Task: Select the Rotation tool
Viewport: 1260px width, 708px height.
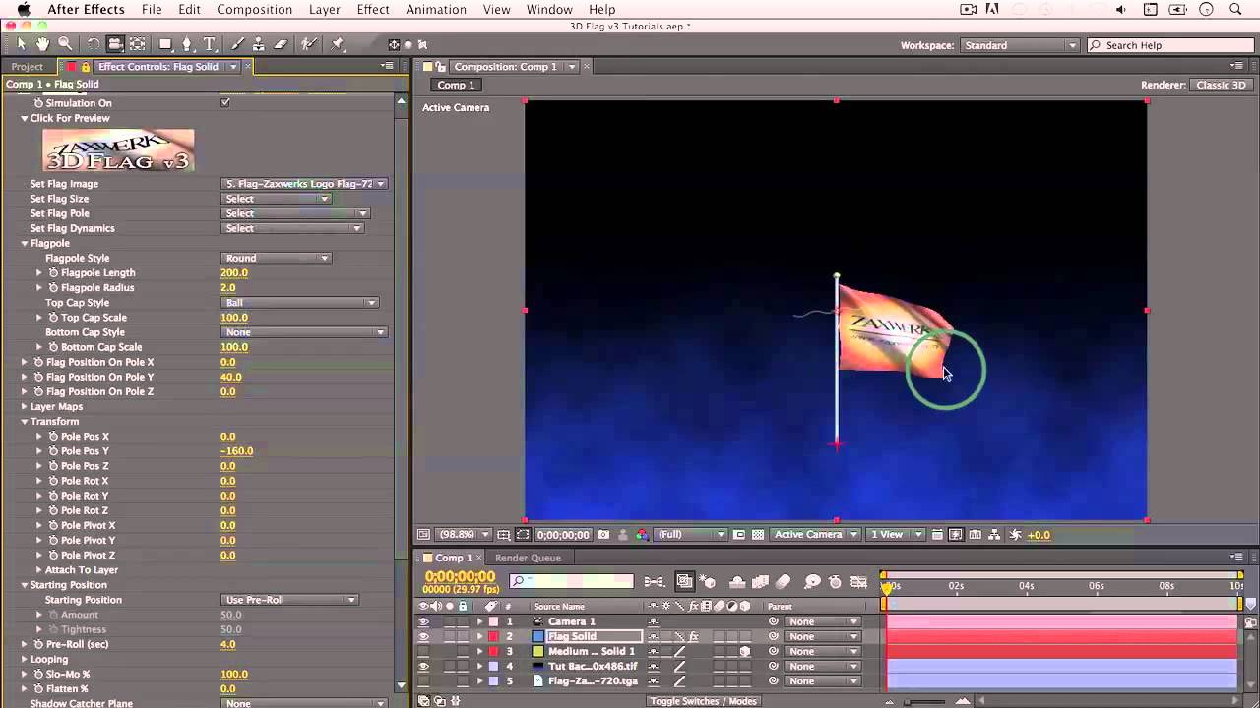Action: [x=94, y=44]
